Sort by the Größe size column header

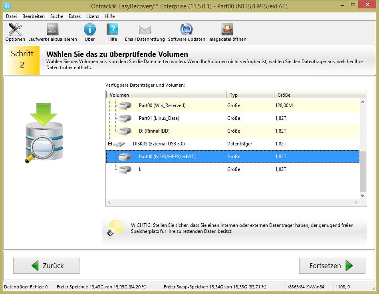(x=320, y=95)
